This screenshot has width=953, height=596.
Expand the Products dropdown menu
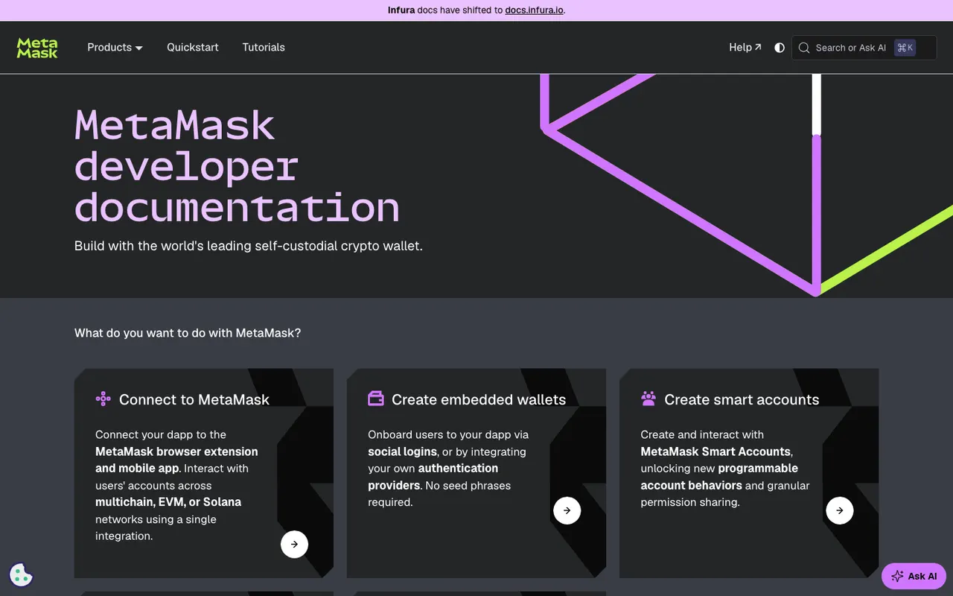[x=115, y=48]
